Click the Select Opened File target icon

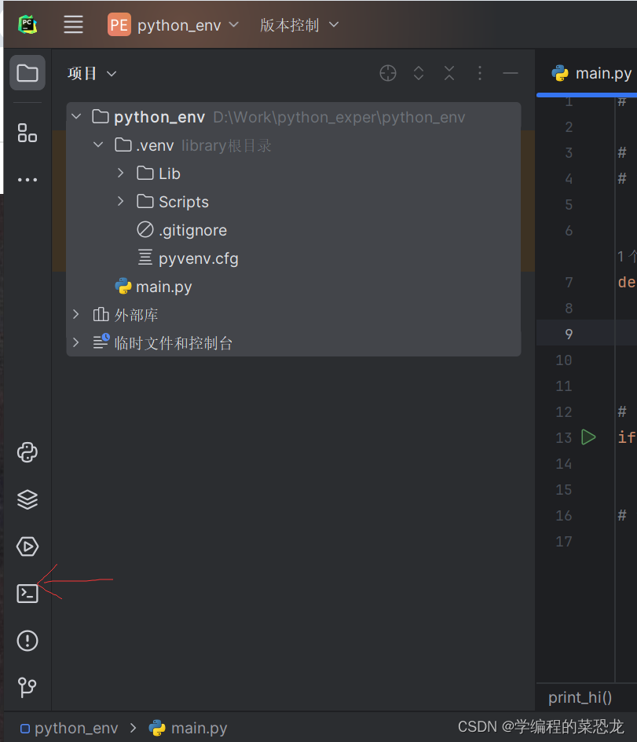(x=387, y=72)
